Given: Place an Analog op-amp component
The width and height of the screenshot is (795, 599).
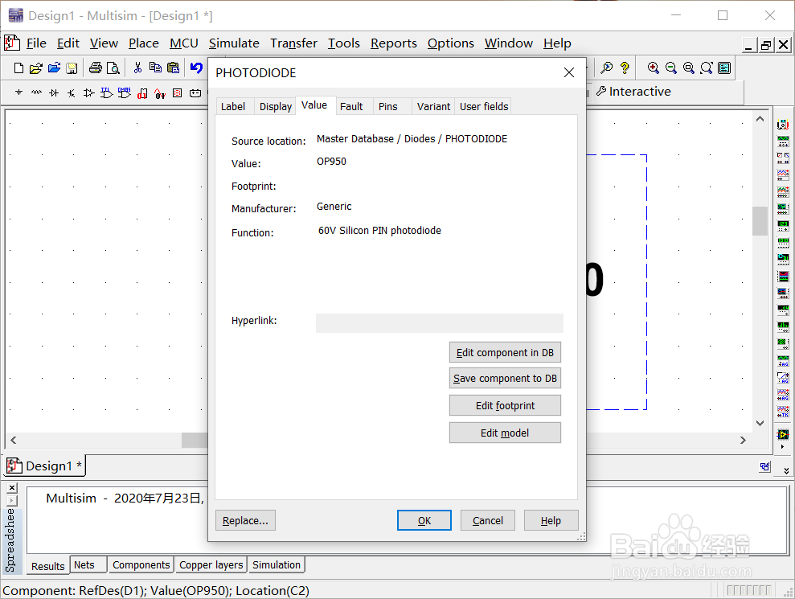Looking at the screenshot, I should tap(88, 92).
